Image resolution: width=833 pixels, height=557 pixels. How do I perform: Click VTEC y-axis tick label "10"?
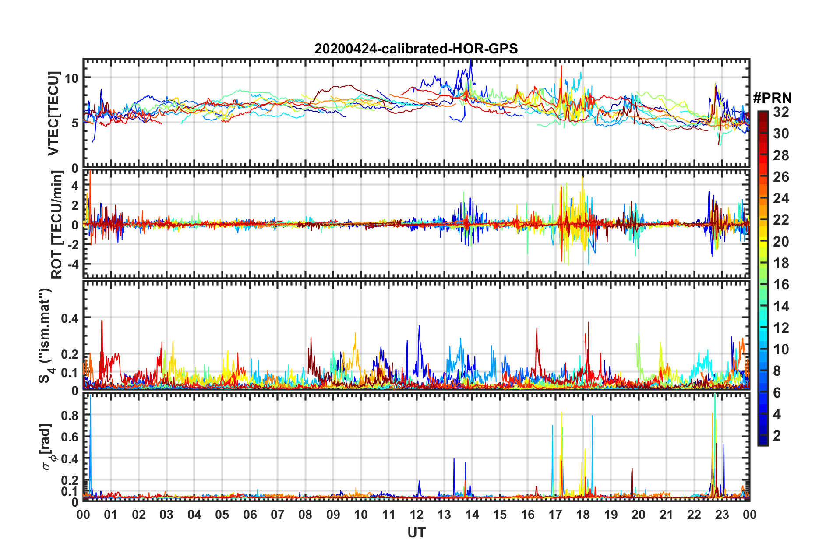click(x=71, y=78)
